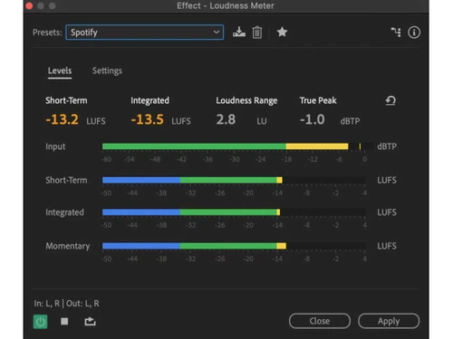
Task: Switch to the Settings tab
Action: (x=107, y=71)
